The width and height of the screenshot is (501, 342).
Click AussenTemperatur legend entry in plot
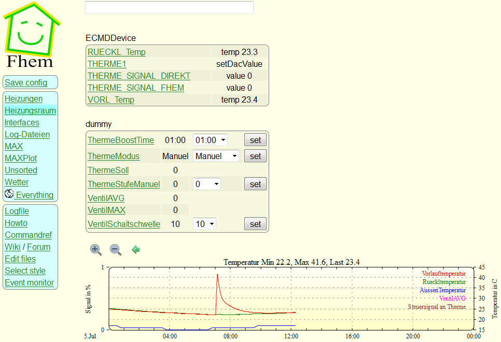[442, 290]
